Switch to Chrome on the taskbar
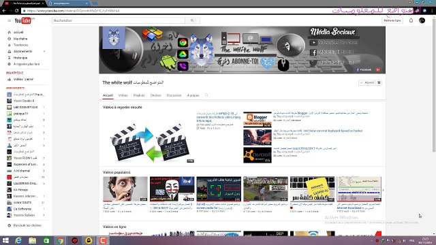The height and width of the screenshot is (245, 436). tap(61, 240)
